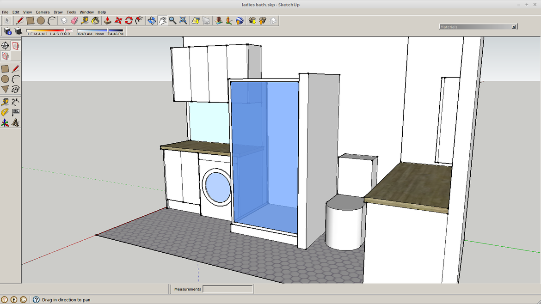Select the Eraser tool
The width and height of the screenshot is (541, 304).
[x=74, y=20]
